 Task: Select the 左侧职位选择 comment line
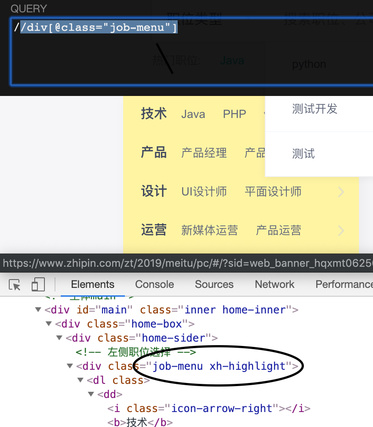(x=136, y=352)
